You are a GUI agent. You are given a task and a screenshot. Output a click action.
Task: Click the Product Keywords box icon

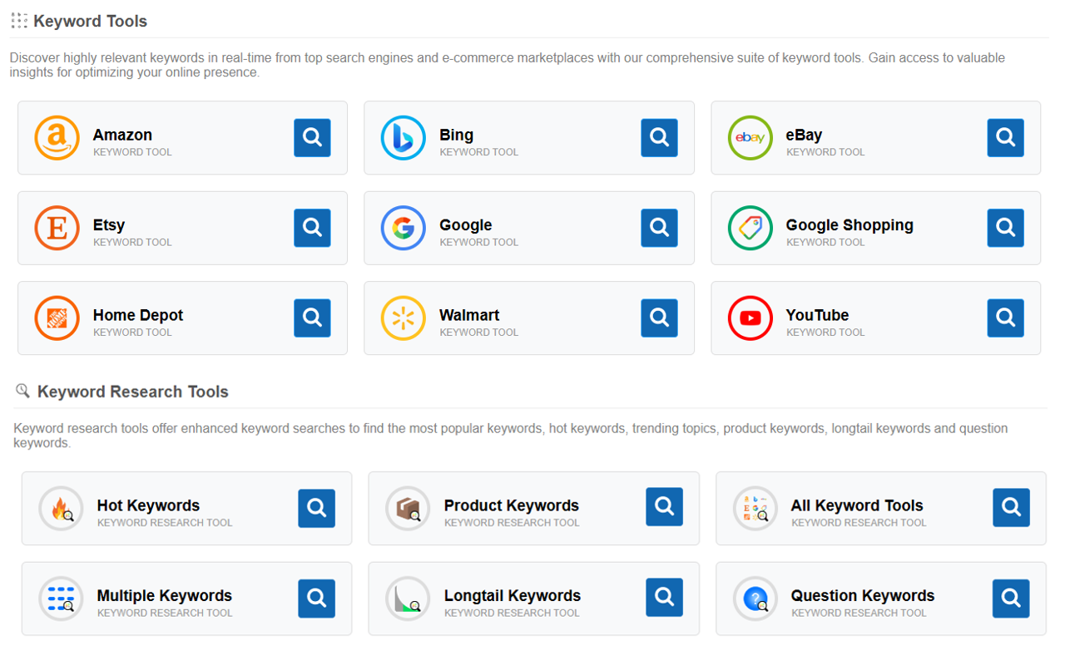point(408,508)
